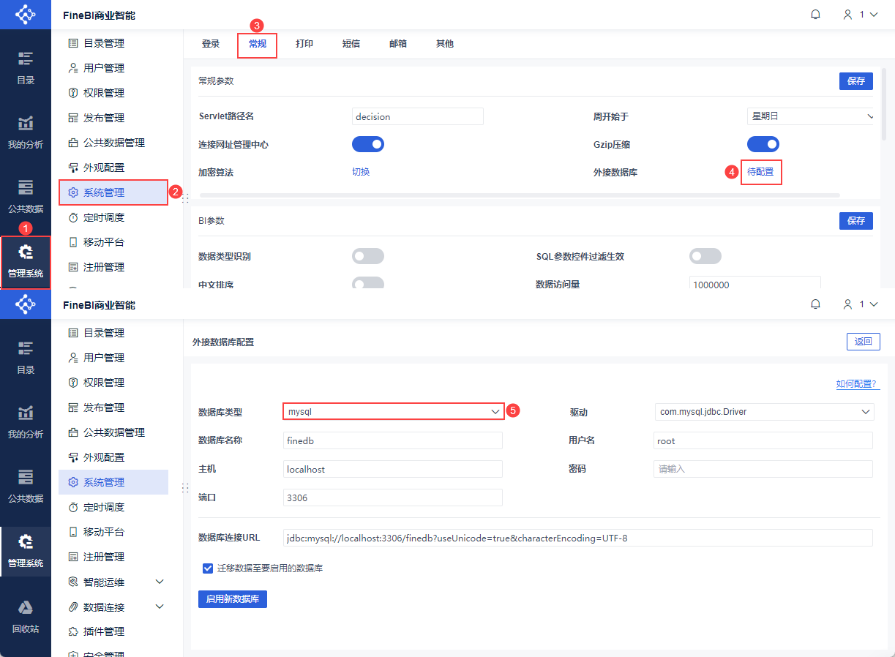
Task: Click the 密码 input field
Action: coord(763,469)
